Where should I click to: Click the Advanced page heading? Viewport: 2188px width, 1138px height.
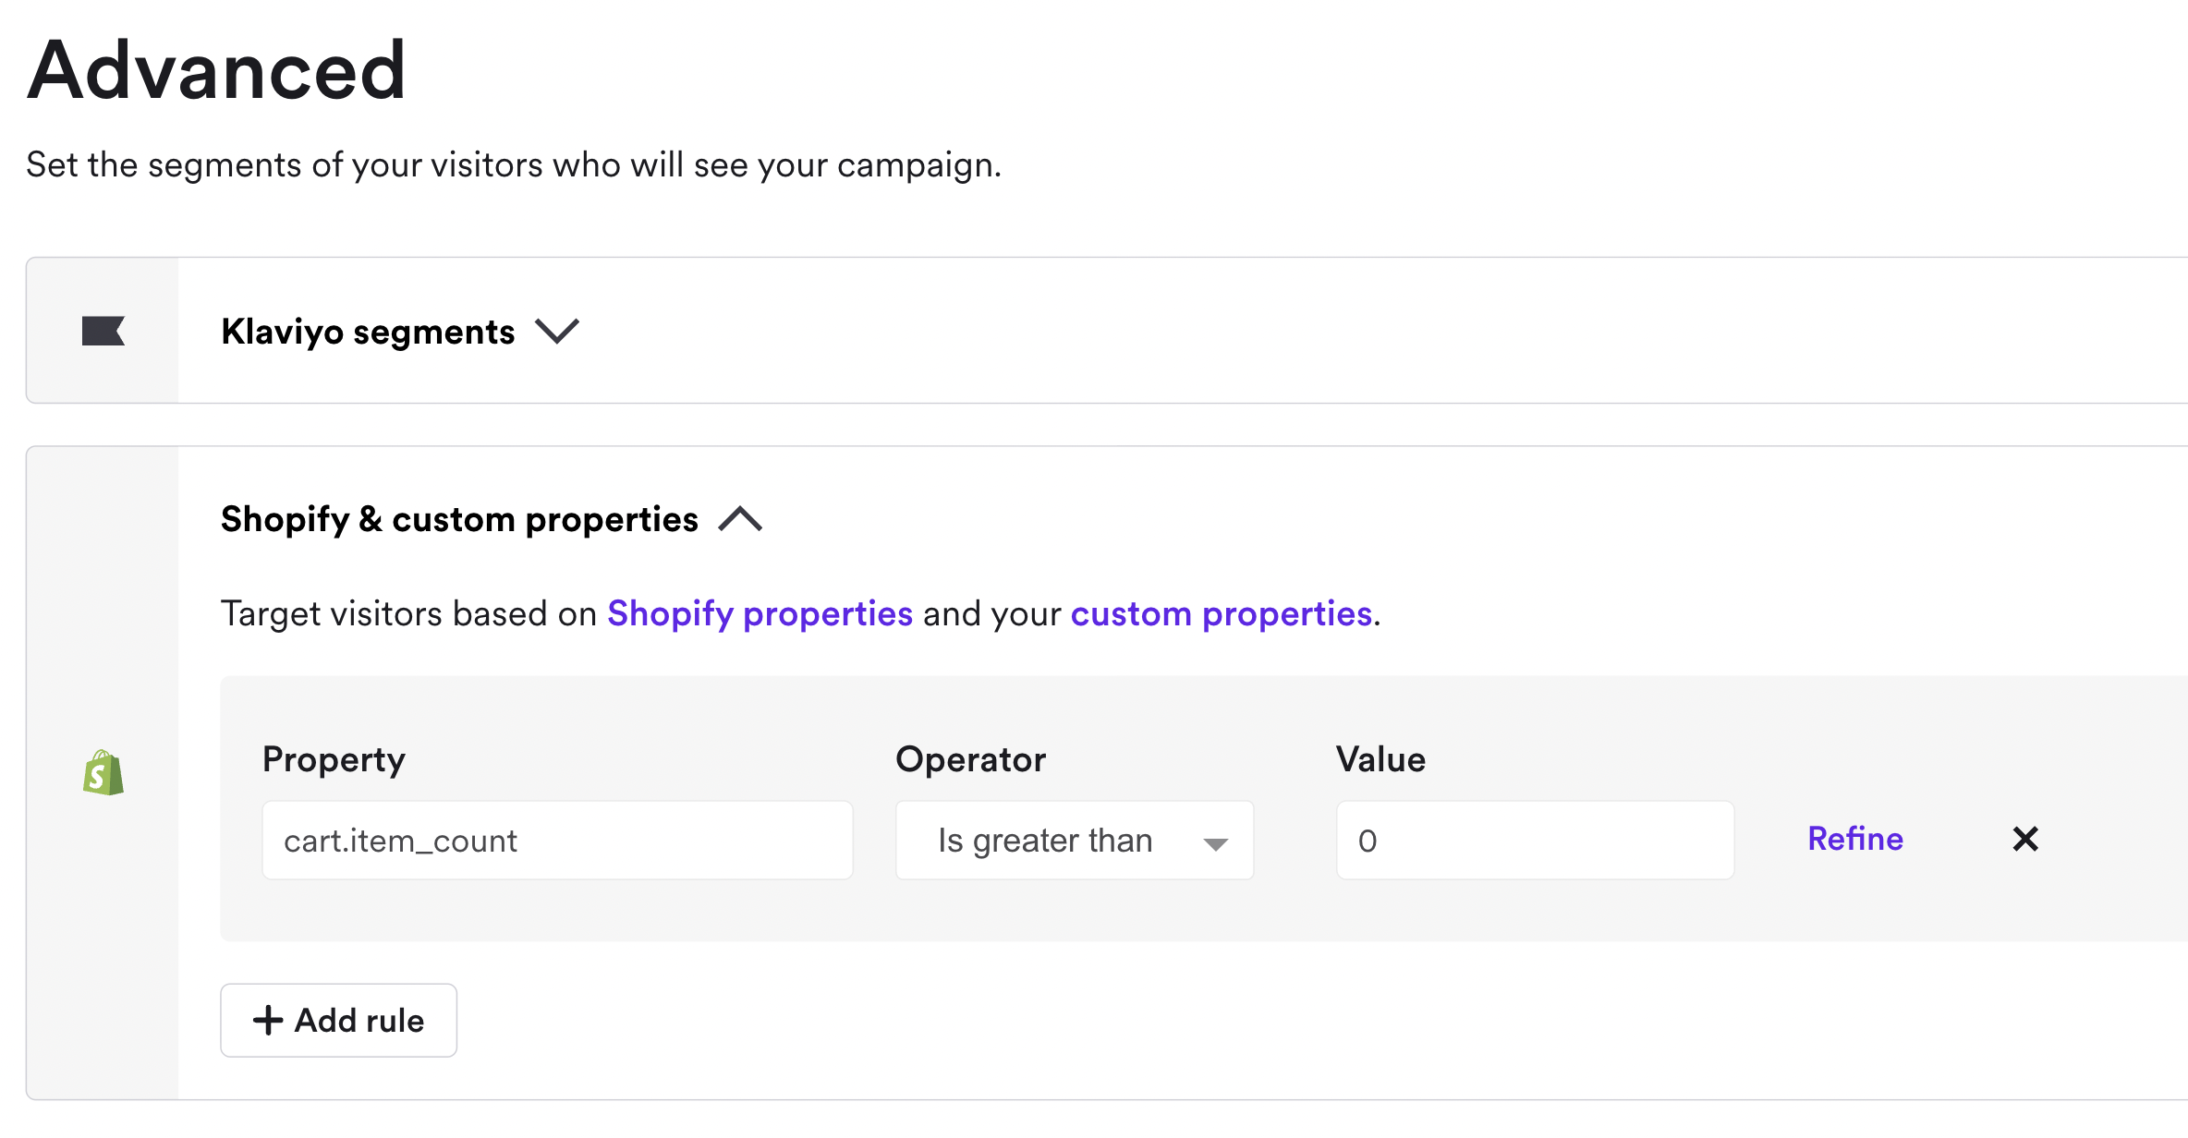217,70
